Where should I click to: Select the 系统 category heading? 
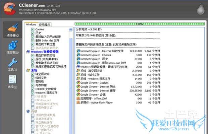tap(34, 70)
